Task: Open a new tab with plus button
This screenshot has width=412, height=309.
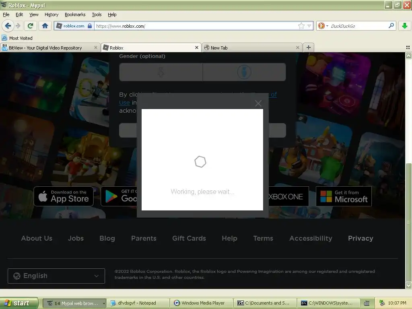Action: (309, 47)
